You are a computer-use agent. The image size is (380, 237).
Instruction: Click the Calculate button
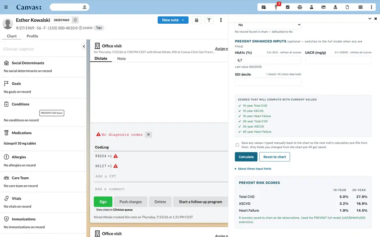point(246,157)
